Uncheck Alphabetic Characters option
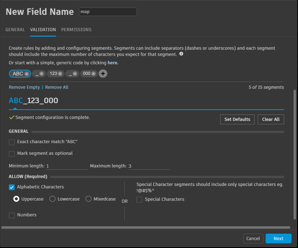The width and height of the screenshot is (298, 248). click(x=12, y=187)
